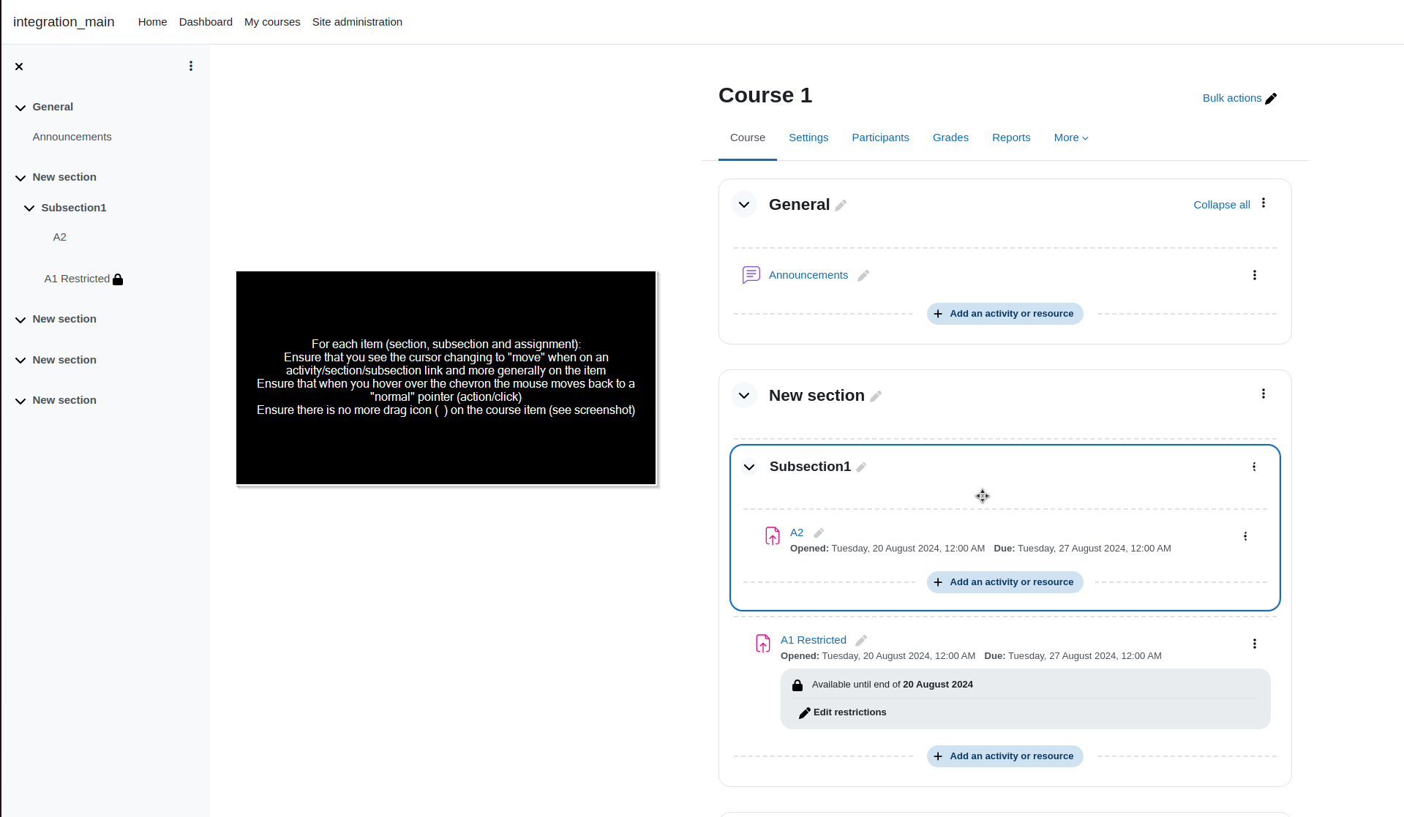
Task: Open General section three-dot menu
Action: pyautogui.click(x=1263, y=203)
